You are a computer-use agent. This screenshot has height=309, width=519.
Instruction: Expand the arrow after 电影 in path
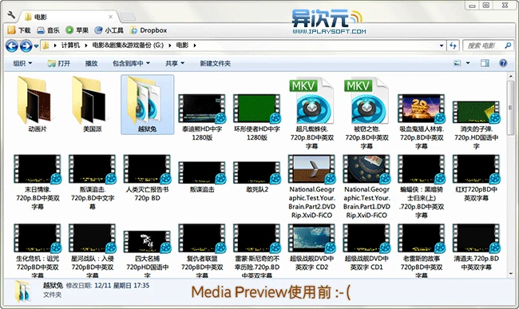(195, 46)
